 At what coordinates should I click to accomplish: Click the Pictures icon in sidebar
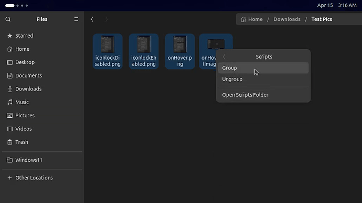(x=9, y=115)
